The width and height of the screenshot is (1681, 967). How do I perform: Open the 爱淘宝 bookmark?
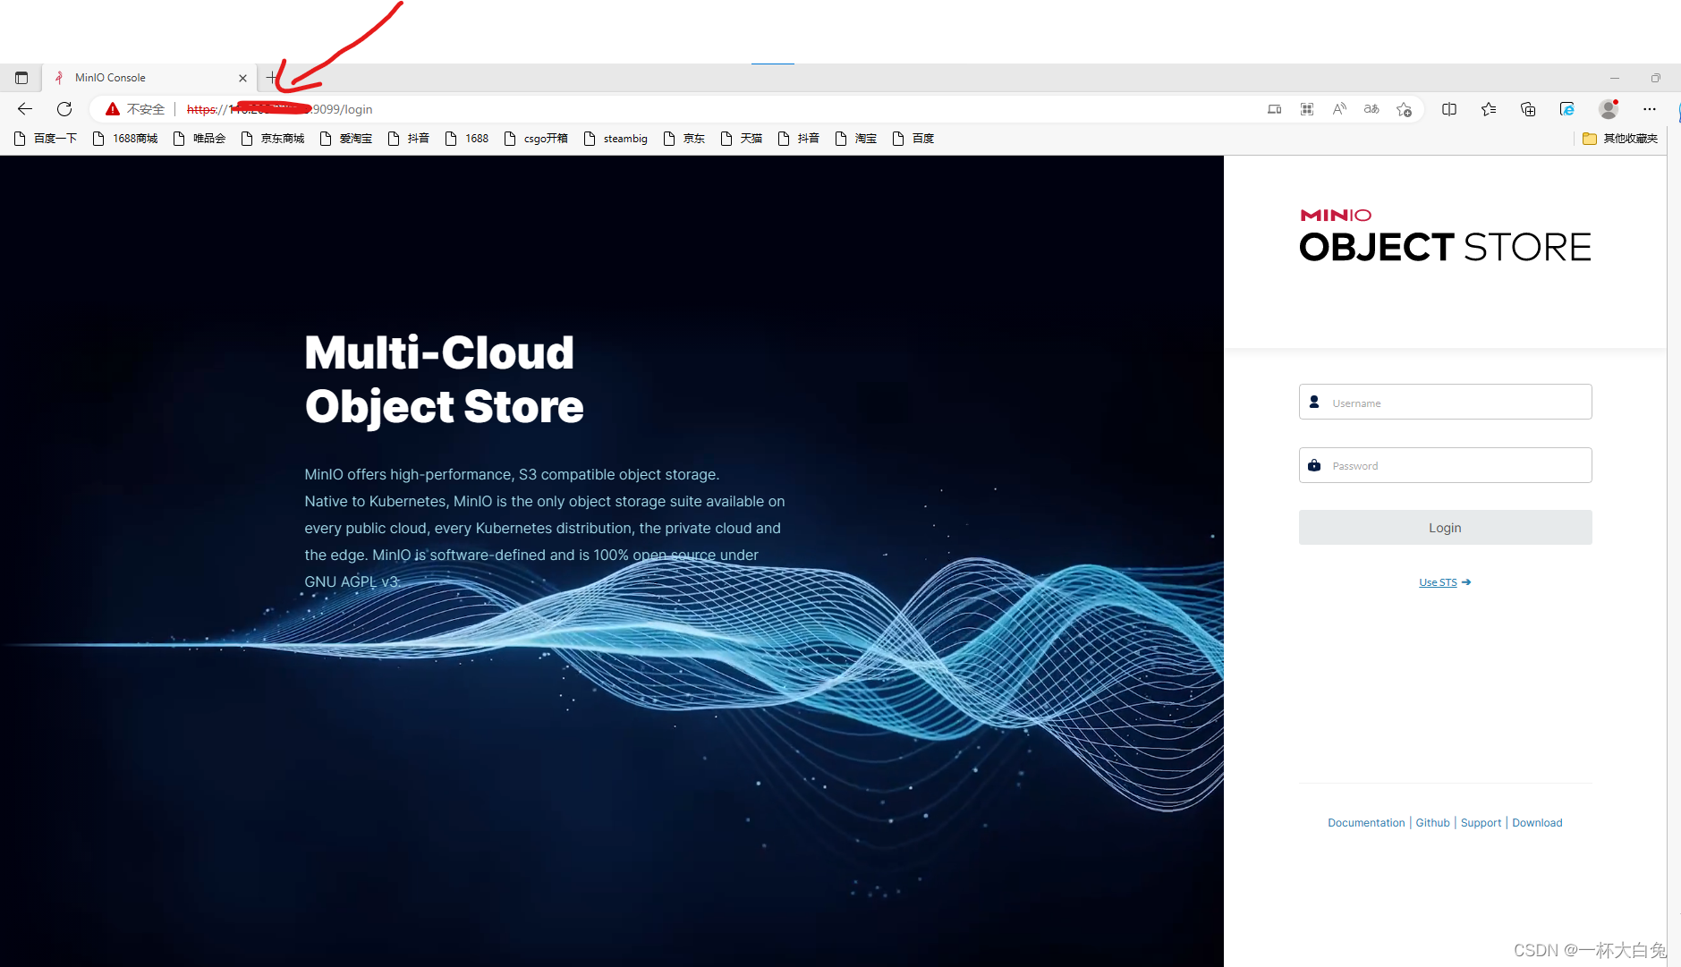click(346, 139)
